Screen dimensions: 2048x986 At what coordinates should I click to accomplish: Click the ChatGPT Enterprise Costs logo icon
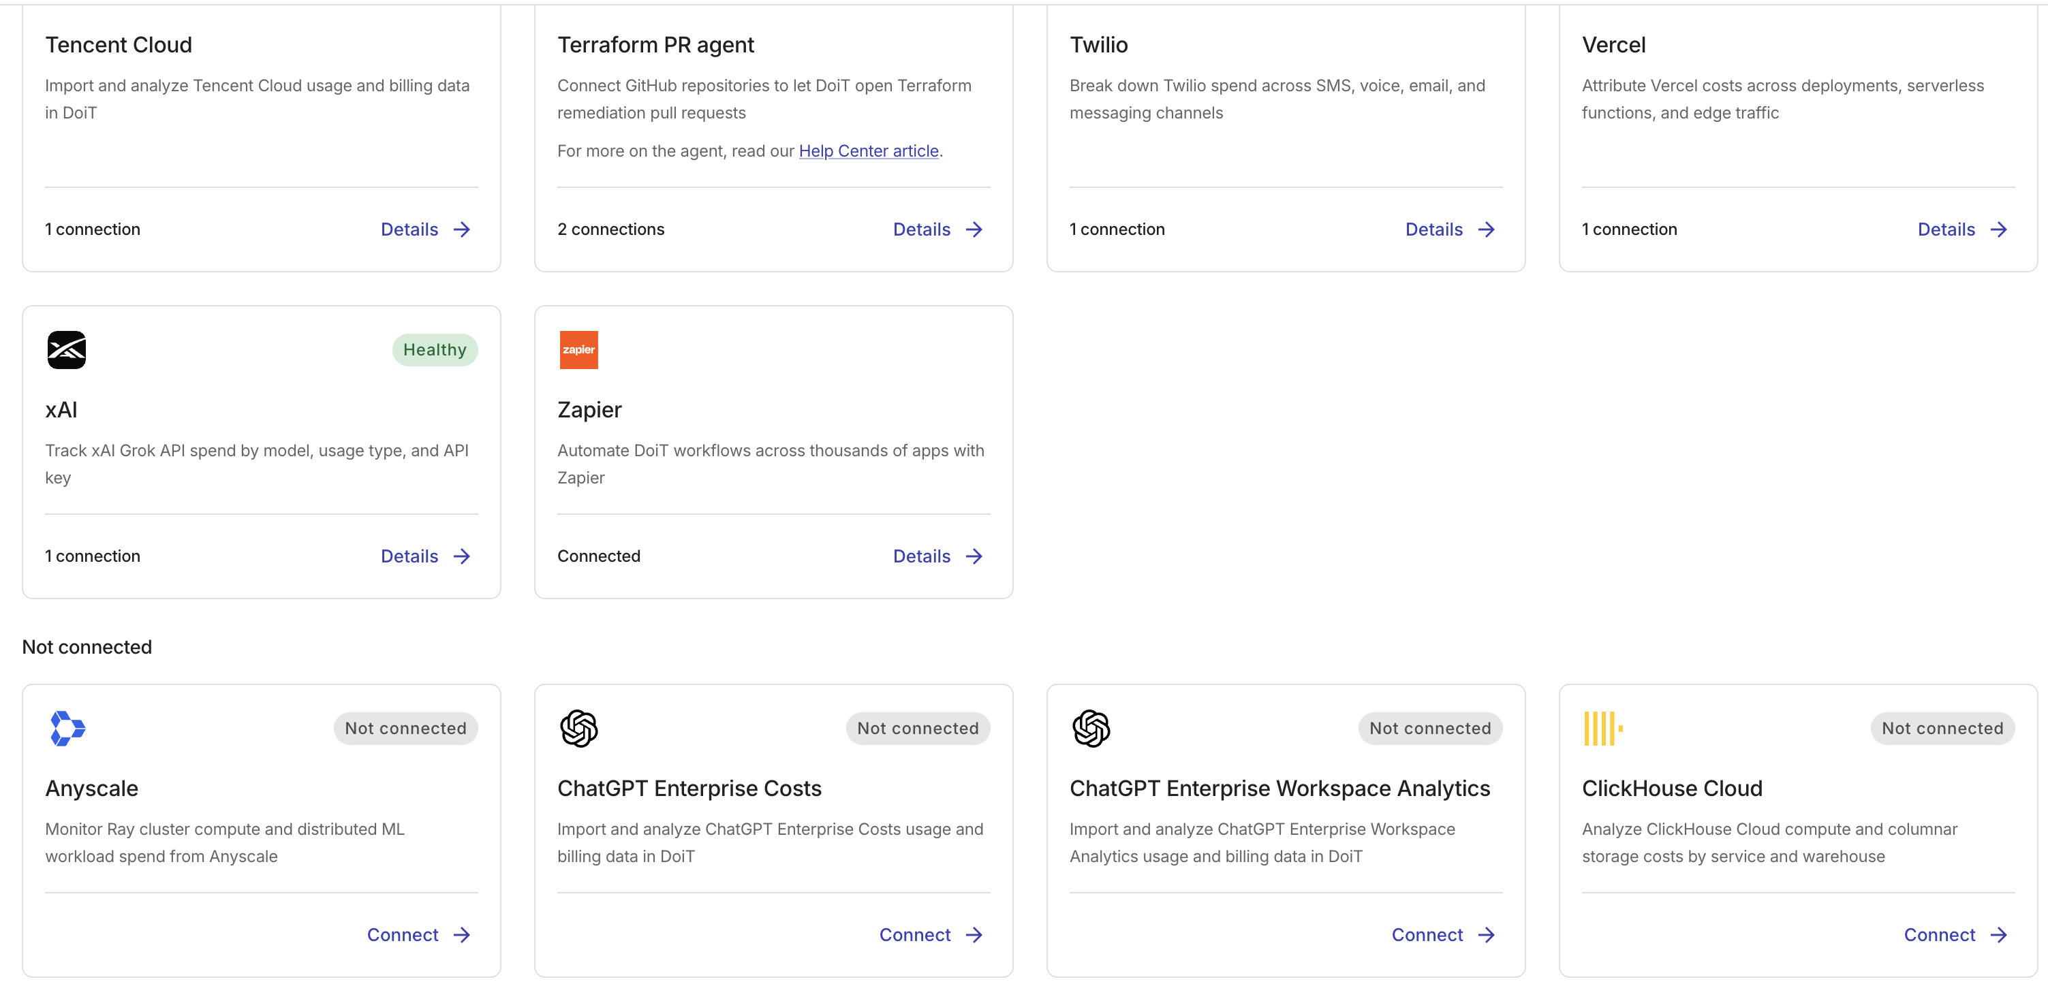[579, 729]
